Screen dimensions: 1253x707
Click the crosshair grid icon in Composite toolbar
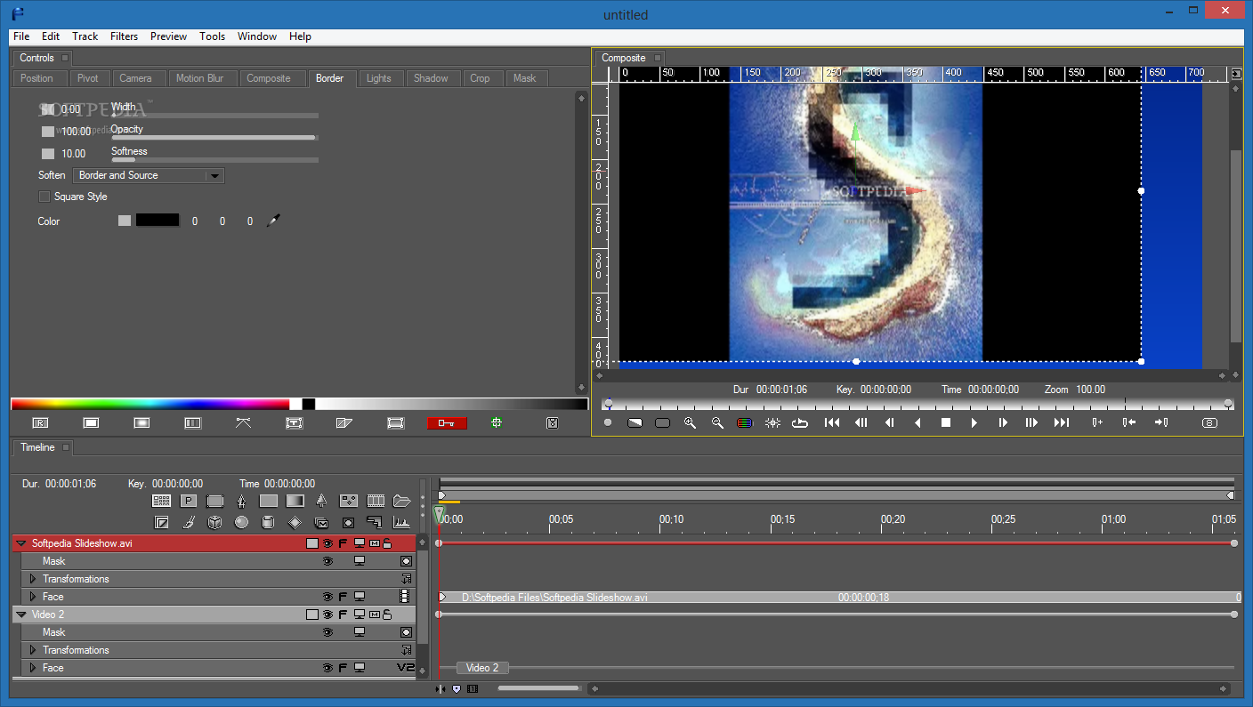pyautogui.click(x=772, y=423)
